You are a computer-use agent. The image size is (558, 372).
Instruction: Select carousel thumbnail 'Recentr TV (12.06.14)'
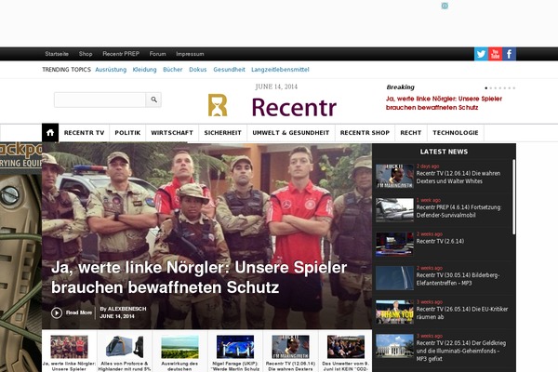(x=290, y=347)
